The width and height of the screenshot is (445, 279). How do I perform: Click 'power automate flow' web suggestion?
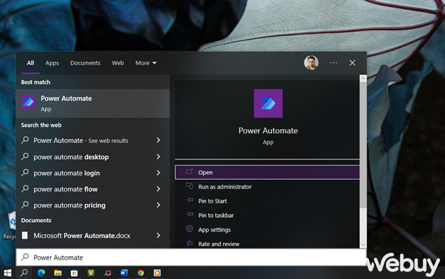pyautogui.click(x=92, y=189)
